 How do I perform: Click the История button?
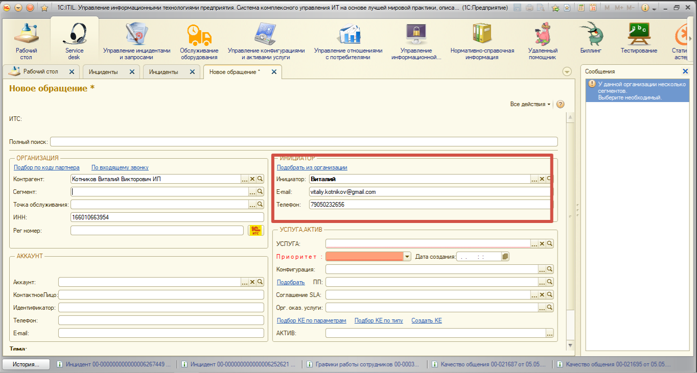point(27,364)
